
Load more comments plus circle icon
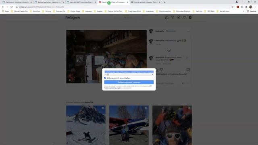coord(169,50)
